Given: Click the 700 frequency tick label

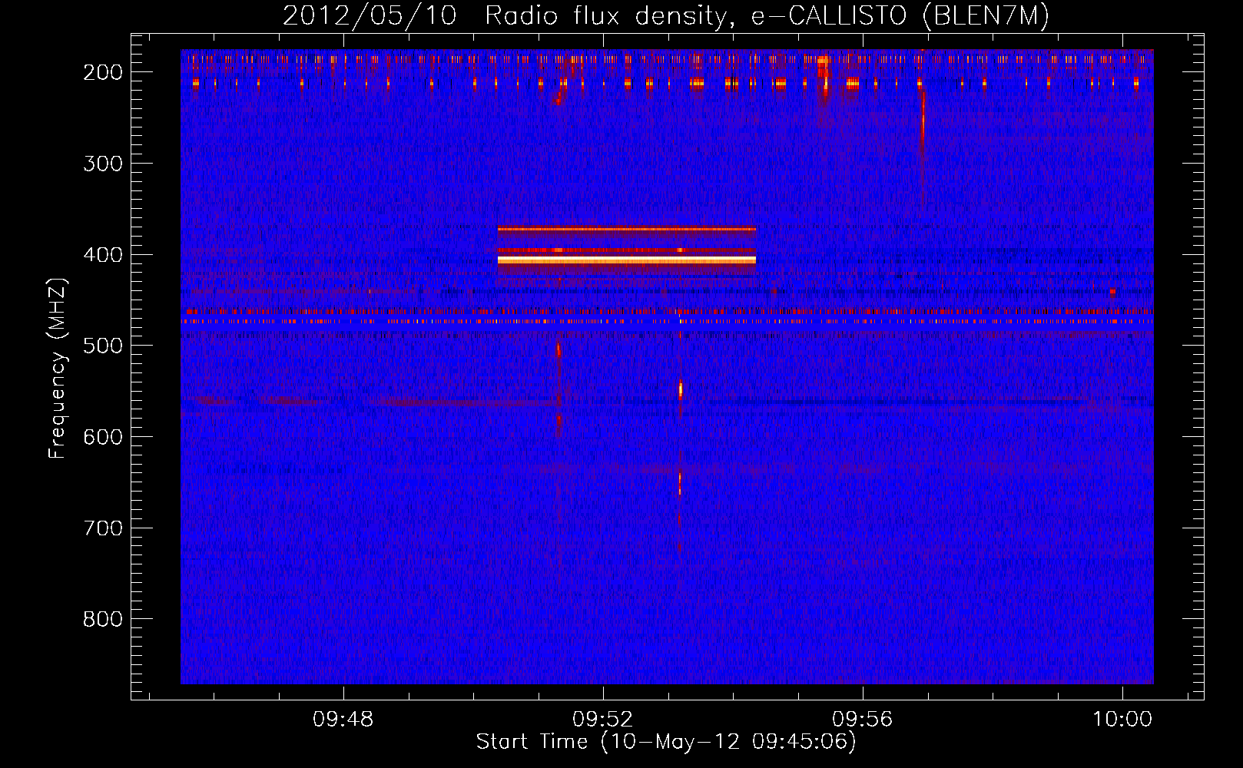Looking at the screenshot, I should [103, 528].
